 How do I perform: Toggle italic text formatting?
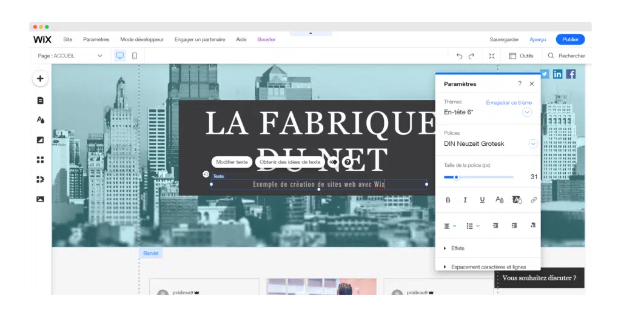pos(465,200)
